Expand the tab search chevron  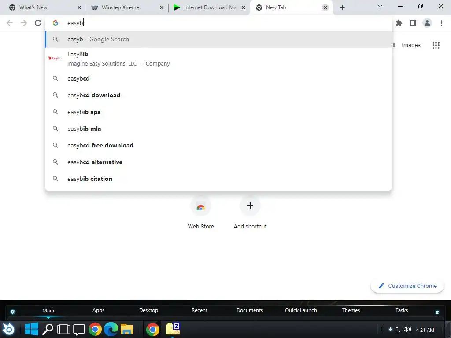click(x=380, y=6)
